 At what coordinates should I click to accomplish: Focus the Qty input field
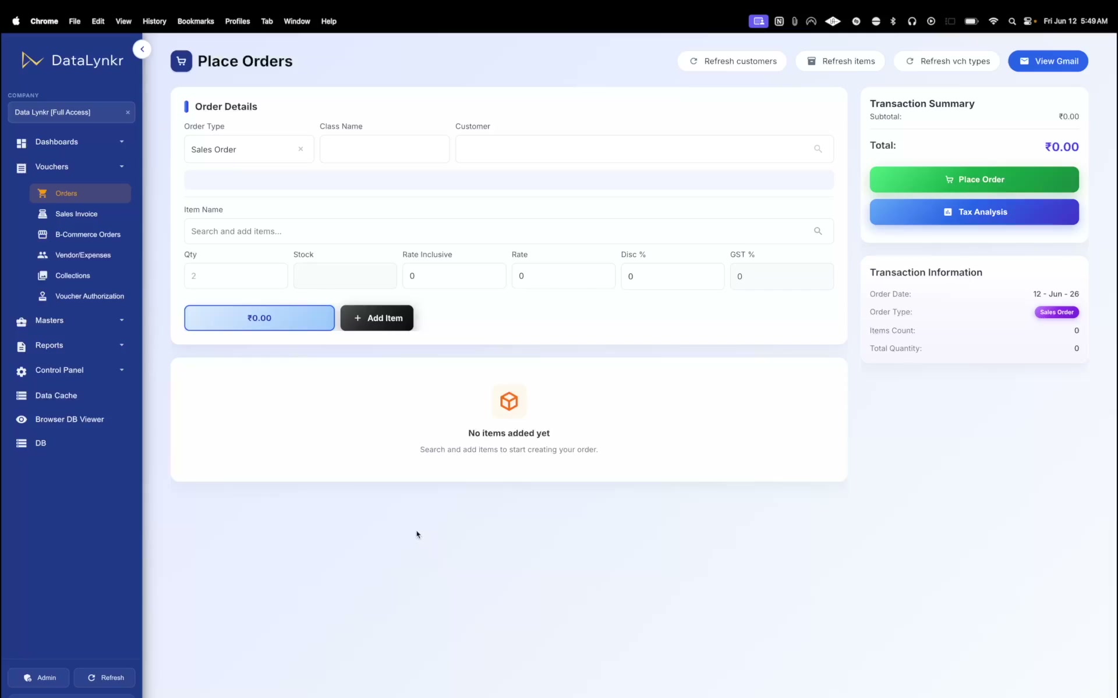(x=236, y=276)
